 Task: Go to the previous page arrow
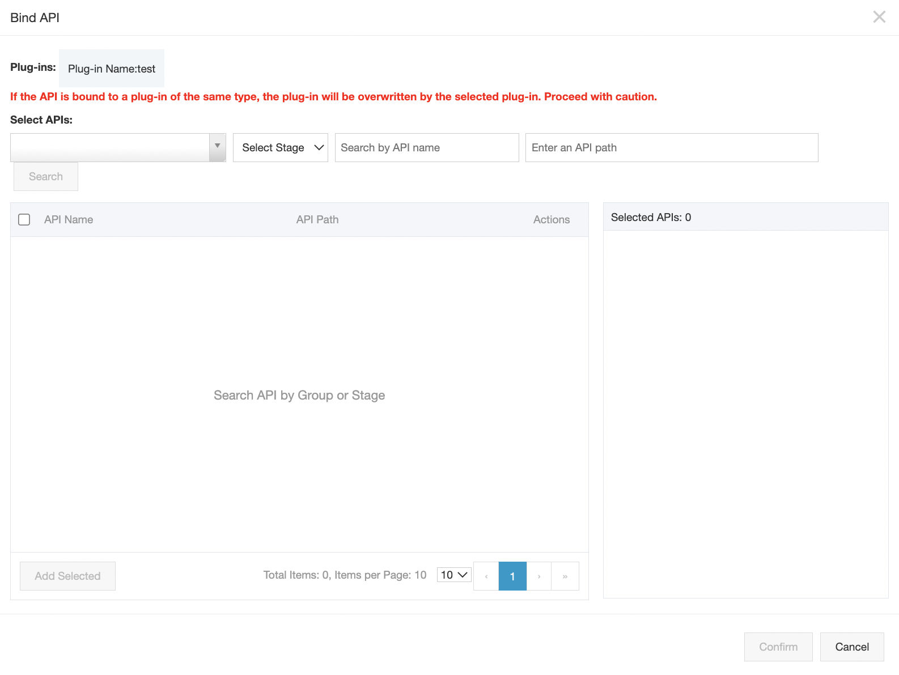click(x=486, y=576)
